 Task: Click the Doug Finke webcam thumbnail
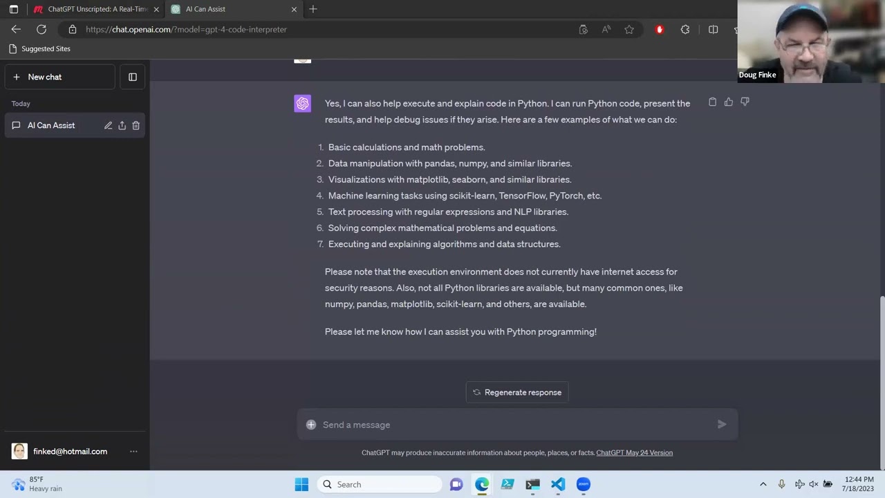click(x=812, y=41)
